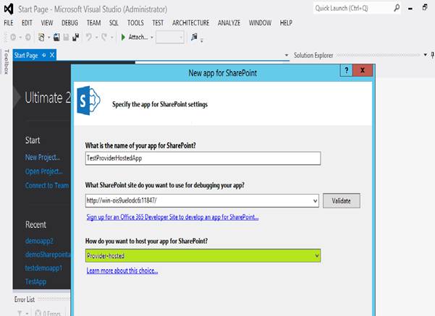435x316 pixels.
Task: Open the FILE menu
Action: click(x=9, y=22)
